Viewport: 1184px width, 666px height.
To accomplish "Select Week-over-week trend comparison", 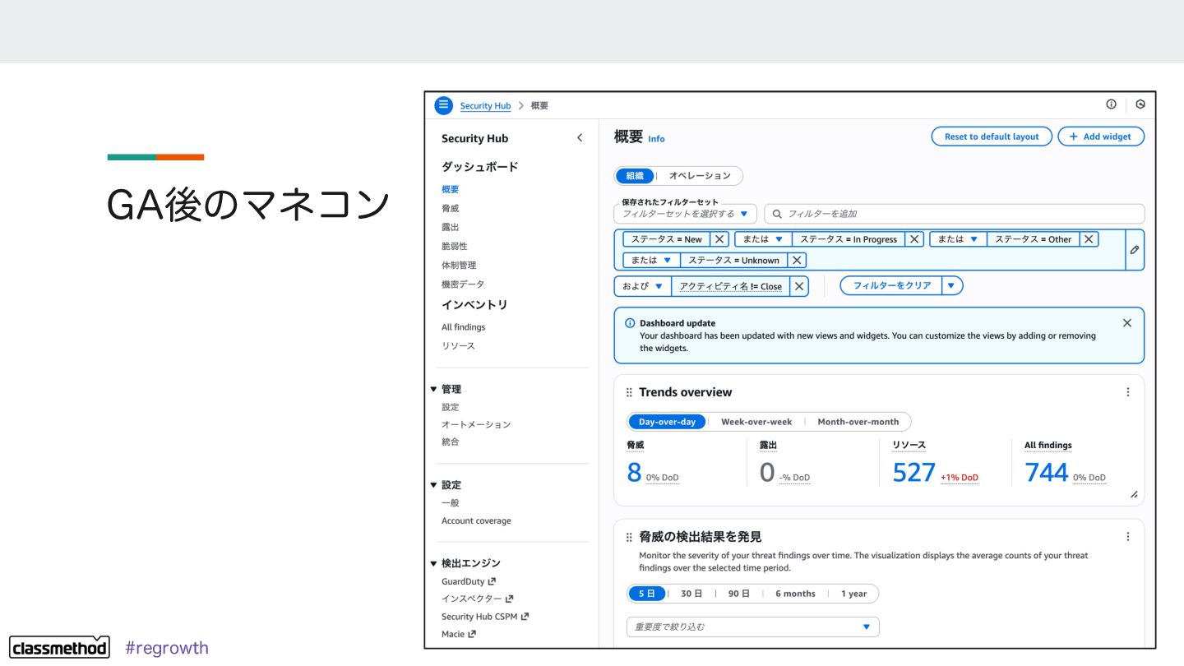I will point(756,422).
